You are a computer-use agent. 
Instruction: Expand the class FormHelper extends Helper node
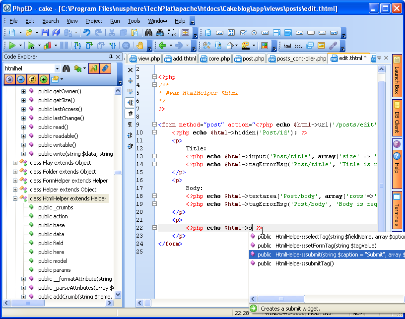tap(15, 181)
